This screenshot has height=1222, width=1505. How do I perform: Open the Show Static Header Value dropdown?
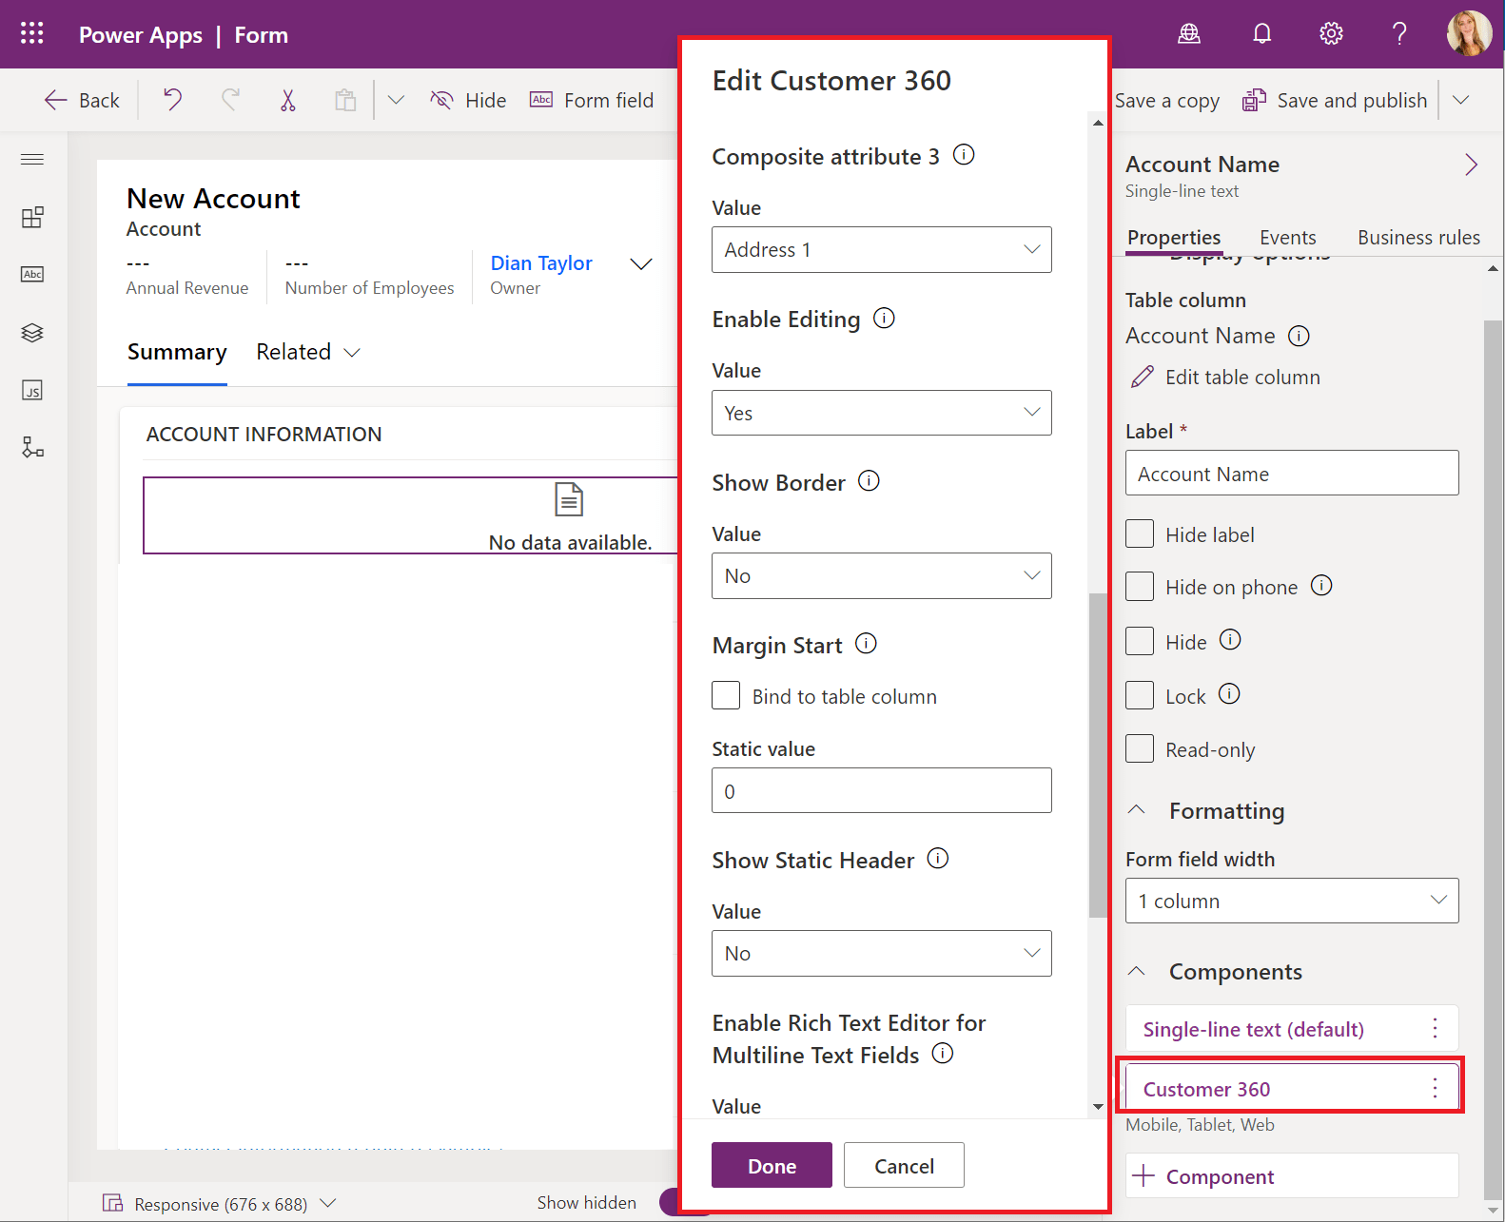pos(882,953)
